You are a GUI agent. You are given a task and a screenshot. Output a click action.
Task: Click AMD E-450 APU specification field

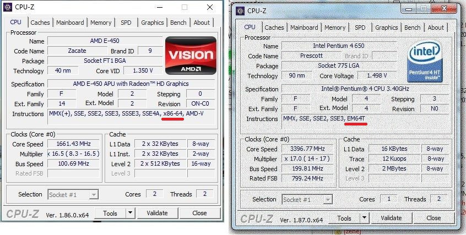click(131, 84)
